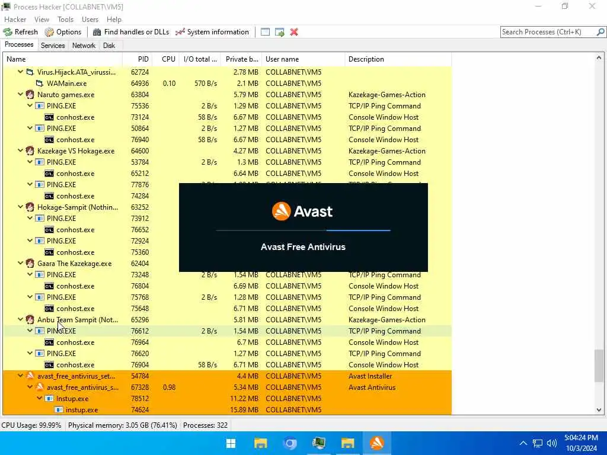Viewport: 607px width, 455px height.
Task: Collapse Instup.exe node PID 78512
Action: 40,399
